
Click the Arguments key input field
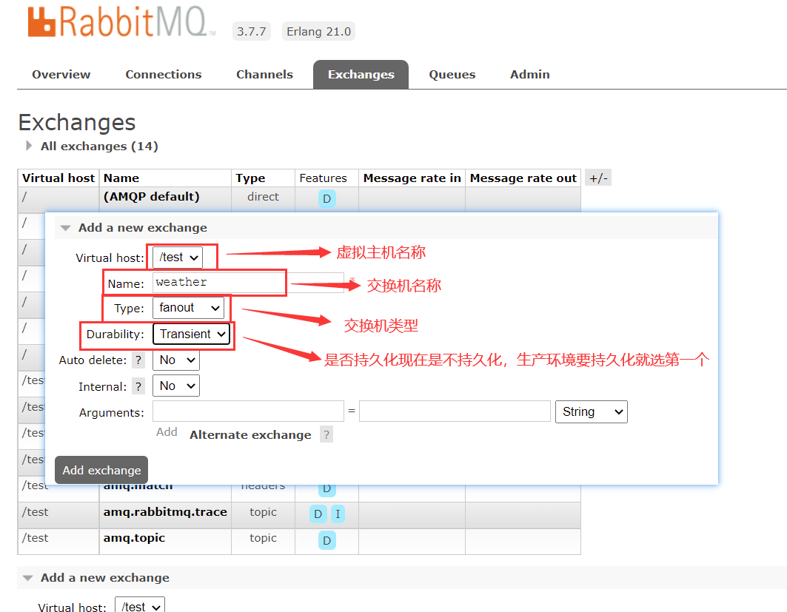(x=248, y=411)
